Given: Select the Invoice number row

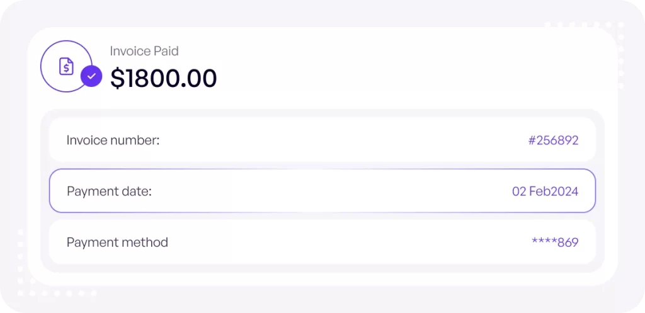Looking at the screenshot, I should tap(322, 140).
